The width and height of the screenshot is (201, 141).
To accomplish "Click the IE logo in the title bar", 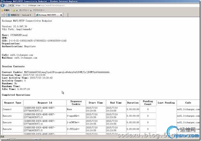I will pos(2,1).
